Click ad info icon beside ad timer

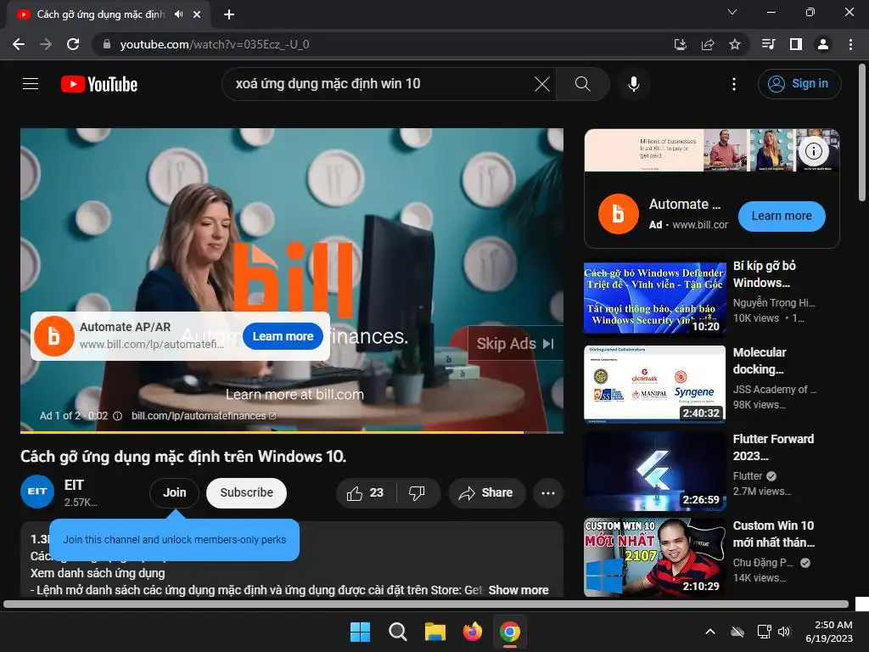(x=117, y=416)
